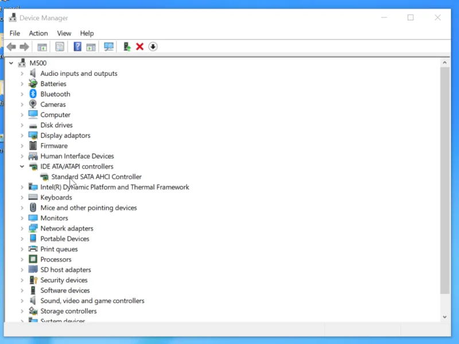Expand the Computer node
The width and height of the screenshot is (459, 344).
pyautogui.click(x=22, y=115)
